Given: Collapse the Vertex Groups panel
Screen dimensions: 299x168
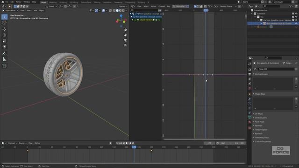Looking at the screenshot, I should 261,74.
